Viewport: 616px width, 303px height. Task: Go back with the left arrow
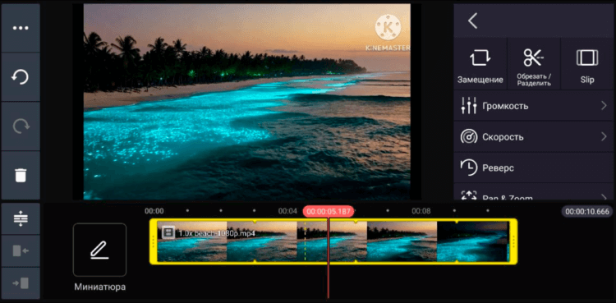click(x=472, y=21)
